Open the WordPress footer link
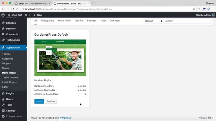 (65, 118)
